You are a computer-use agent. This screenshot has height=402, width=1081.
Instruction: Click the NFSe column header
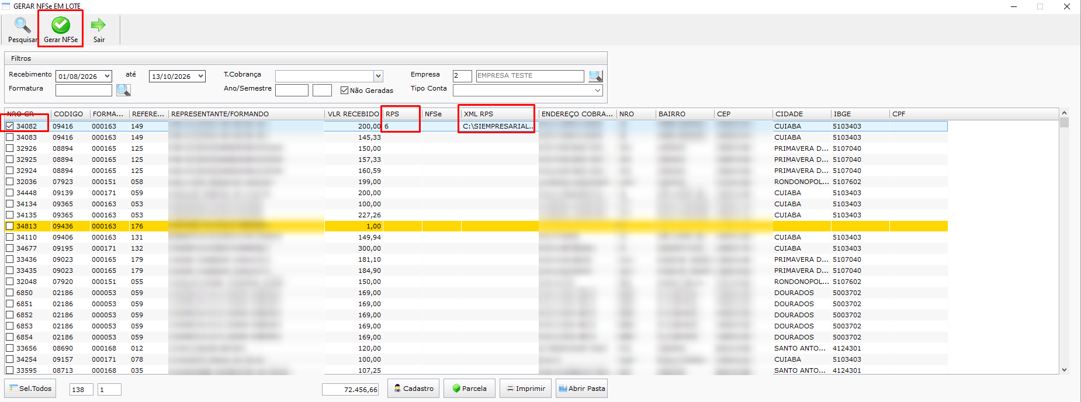point(441,114)
